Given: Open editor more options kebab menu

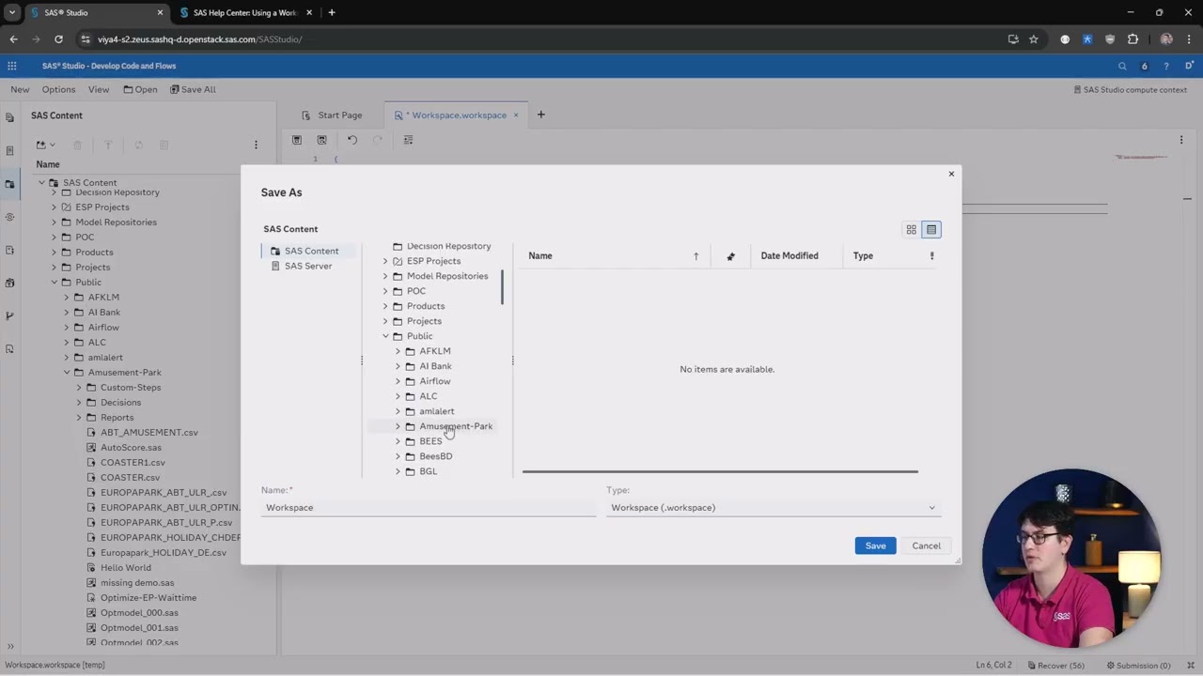Looking at the screenshot, I should 1181,140.
